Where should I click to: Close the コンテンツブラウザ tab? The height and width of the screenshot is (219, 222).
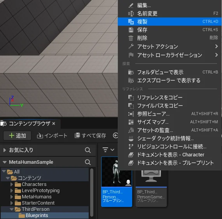54,124
